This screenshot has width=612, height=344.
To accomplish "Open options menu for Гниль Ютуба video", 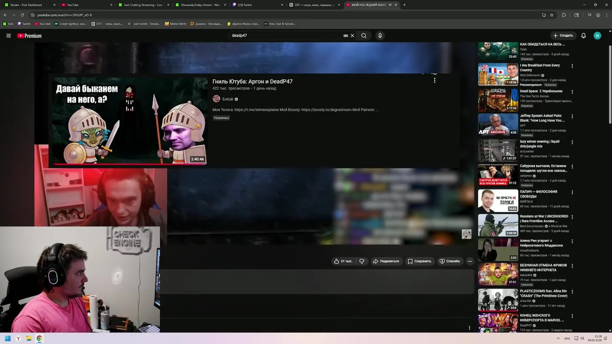I will coord(435,80).
